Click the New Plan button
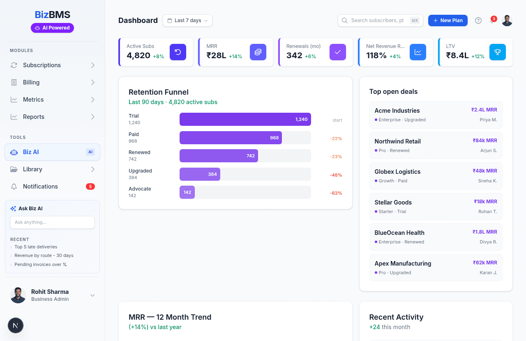The width and height of the screenshot is (526, 341). click(x=448, y=20)
